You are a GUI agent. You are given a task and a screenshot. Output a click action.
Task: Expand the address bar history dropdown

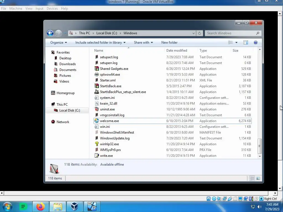pyautogui.click(x=193, y=33)
